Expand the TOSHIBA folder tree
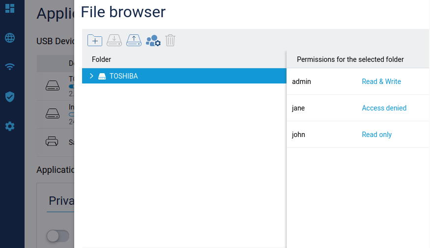This screenshot has width=430, height=248. [x=91, y=76]
